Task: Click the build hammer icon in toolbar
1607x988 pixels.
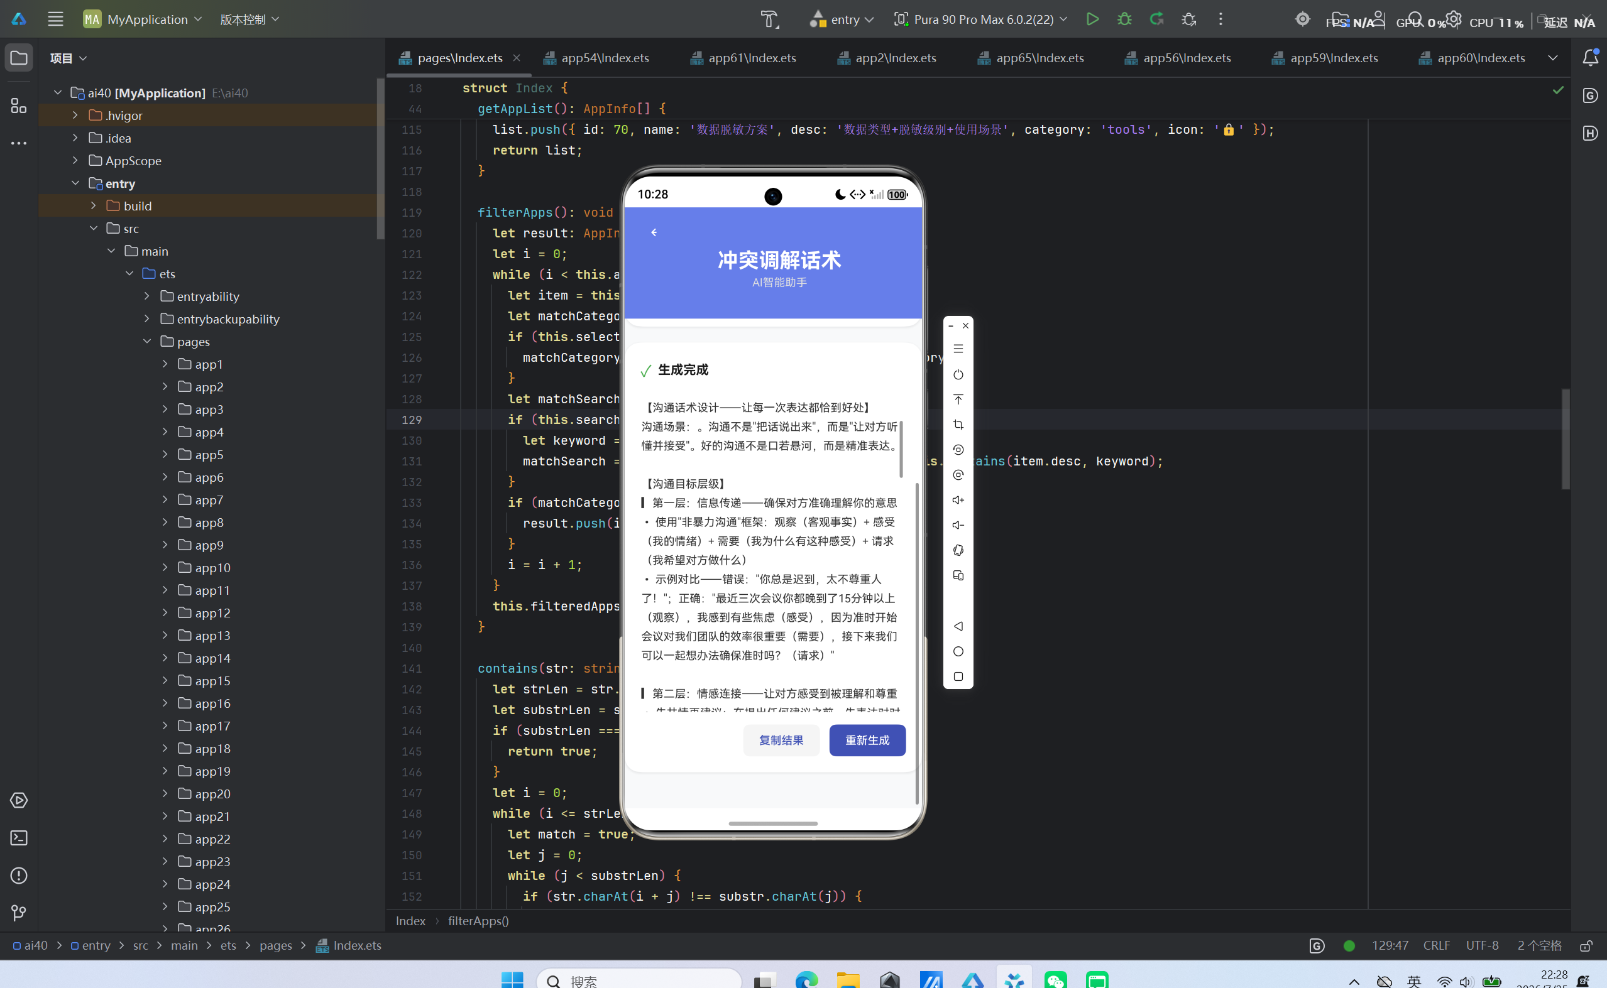Action: point(769,19)
